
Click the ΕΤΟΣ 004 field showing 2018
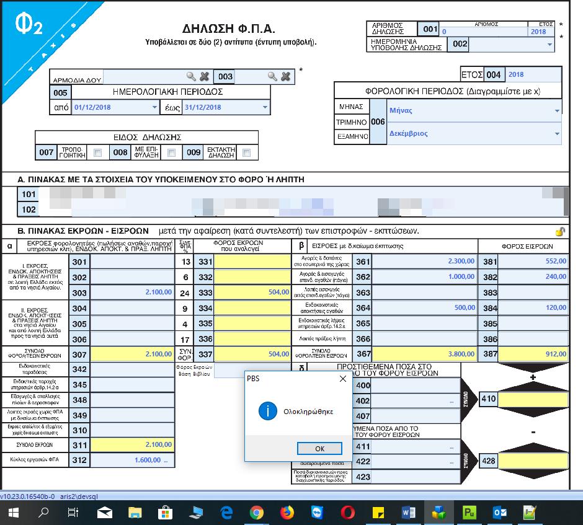pyautogui.click(x=533, y=74)
